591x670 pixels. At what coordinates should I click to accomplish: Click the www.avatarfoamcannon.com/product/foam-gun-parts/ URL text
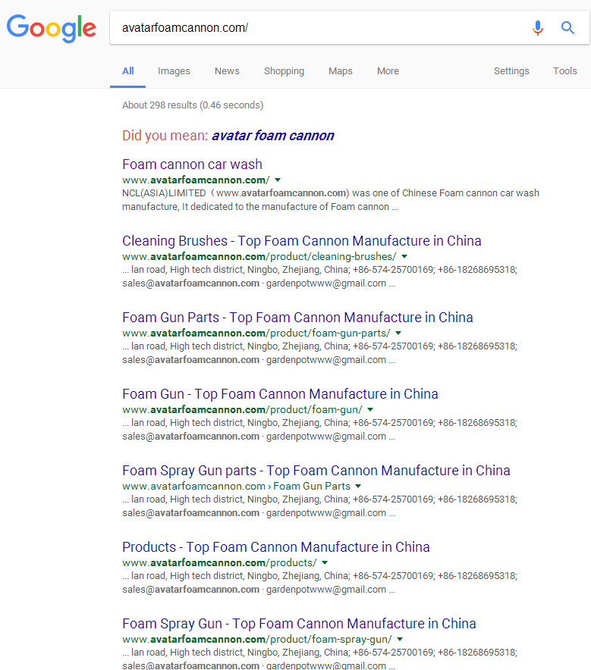click(256, 333)
